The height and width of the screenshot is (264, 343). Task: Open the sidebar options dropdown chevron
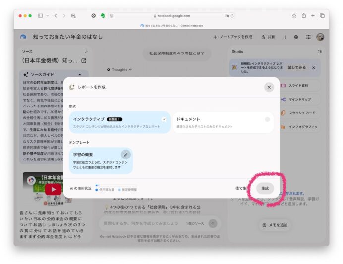[47, 16]
